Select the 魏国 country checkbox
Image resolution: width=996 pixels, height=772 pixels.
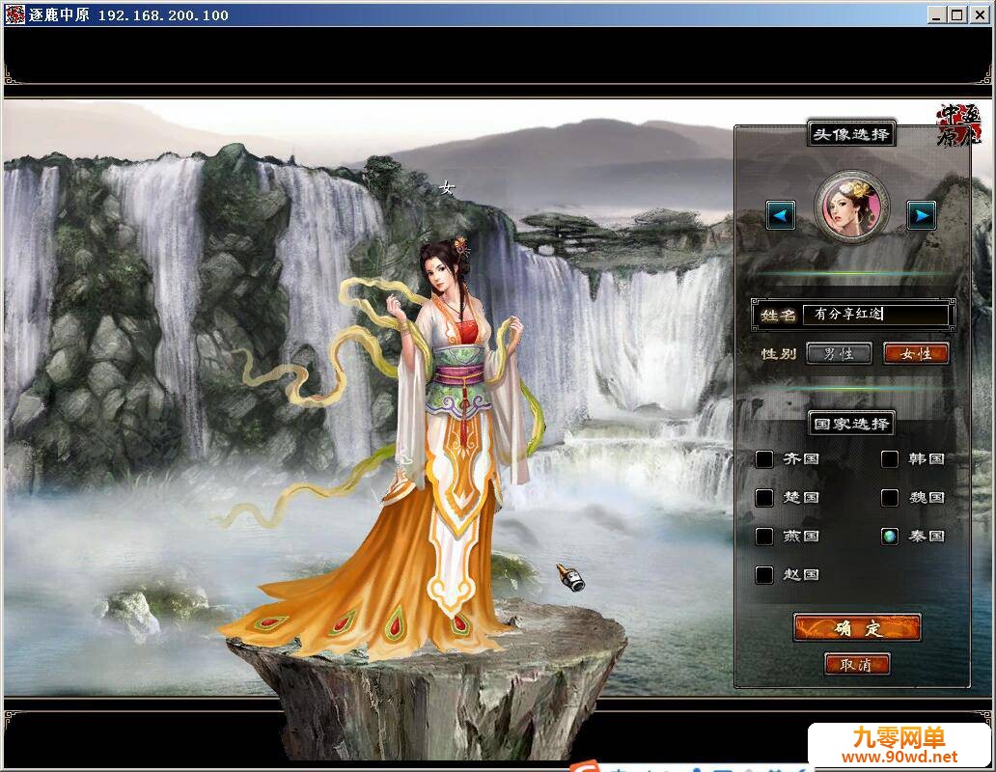pyautogui.click(x=890, y=498)
